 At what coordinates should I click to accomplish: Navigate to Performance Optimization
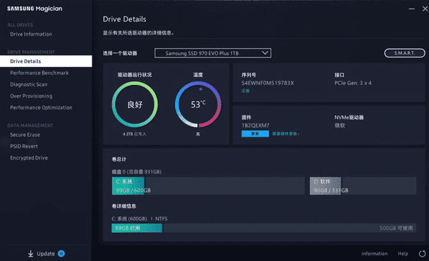[41, 107]
